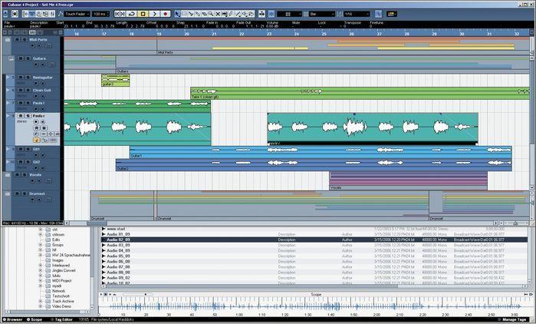
Task: Mute the Midi Parts folder track
Action: [x=17, y=40]
